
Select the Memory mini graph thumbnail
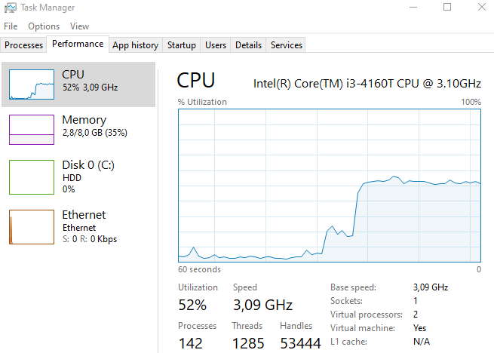32,129
